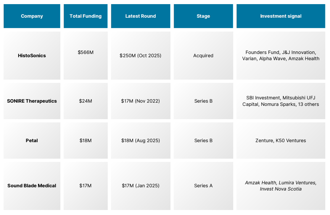Click the SONIRE Therapeutics company cell
Viewport: 330px width, 215px height.
coord(32,101)
